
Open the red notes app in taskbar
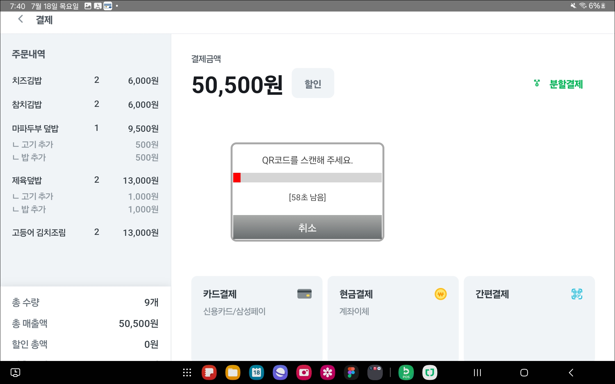coord(209,372)
